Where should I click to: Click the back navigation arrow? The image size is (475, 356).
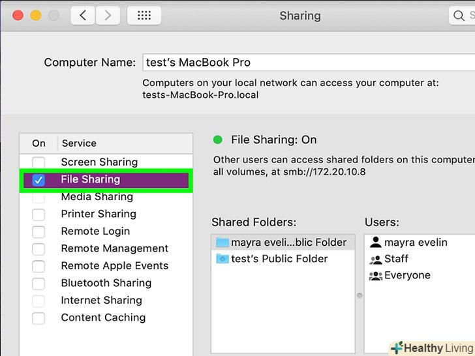point(83,15)
